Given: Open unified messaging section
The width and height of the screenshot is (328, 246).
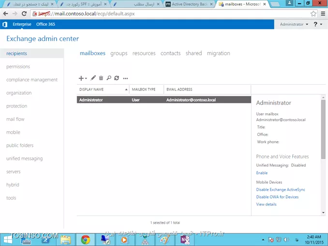Looking at the screenshot, I should [x=25, y=158].
